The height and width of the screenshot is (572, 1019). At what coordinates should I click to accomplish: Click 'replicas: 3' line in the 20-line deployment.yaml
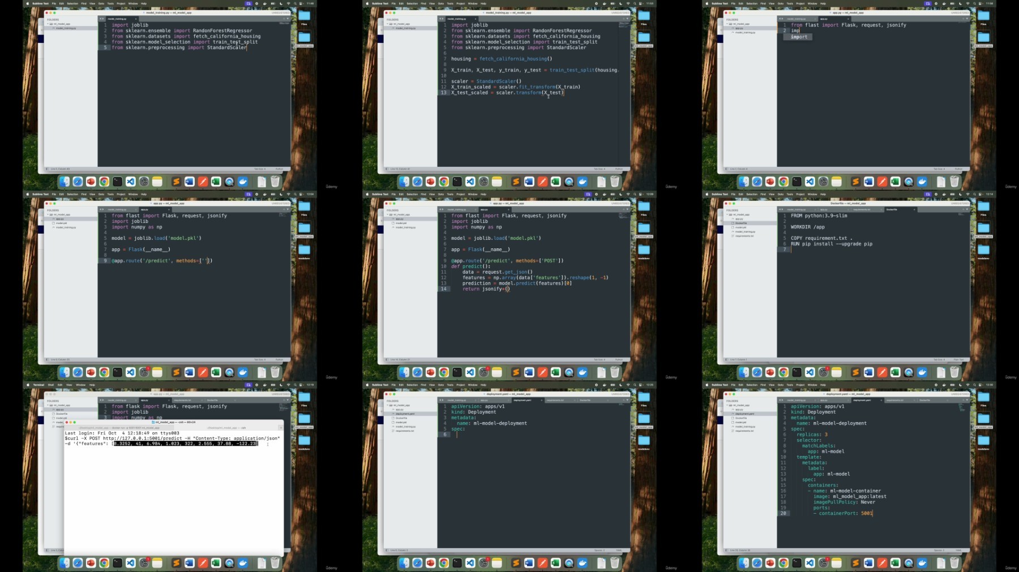tap(812, 435)
